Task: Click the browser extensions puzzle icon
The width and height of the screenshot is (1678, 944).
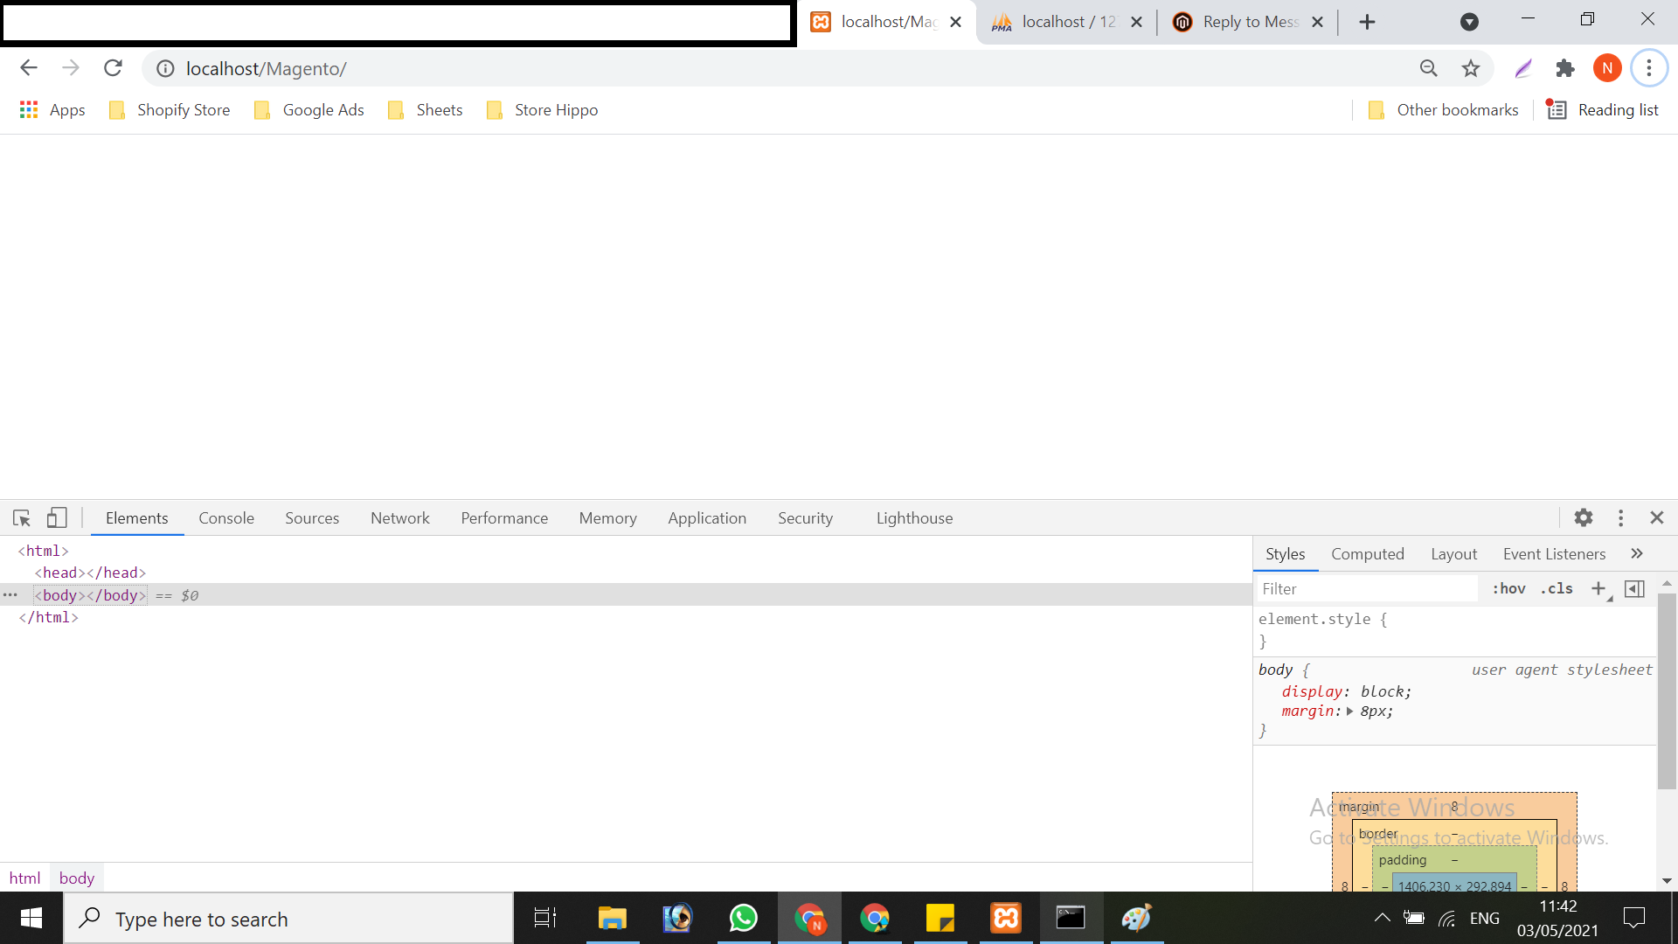Action: pyautogui.click(x=1565, y=67)
